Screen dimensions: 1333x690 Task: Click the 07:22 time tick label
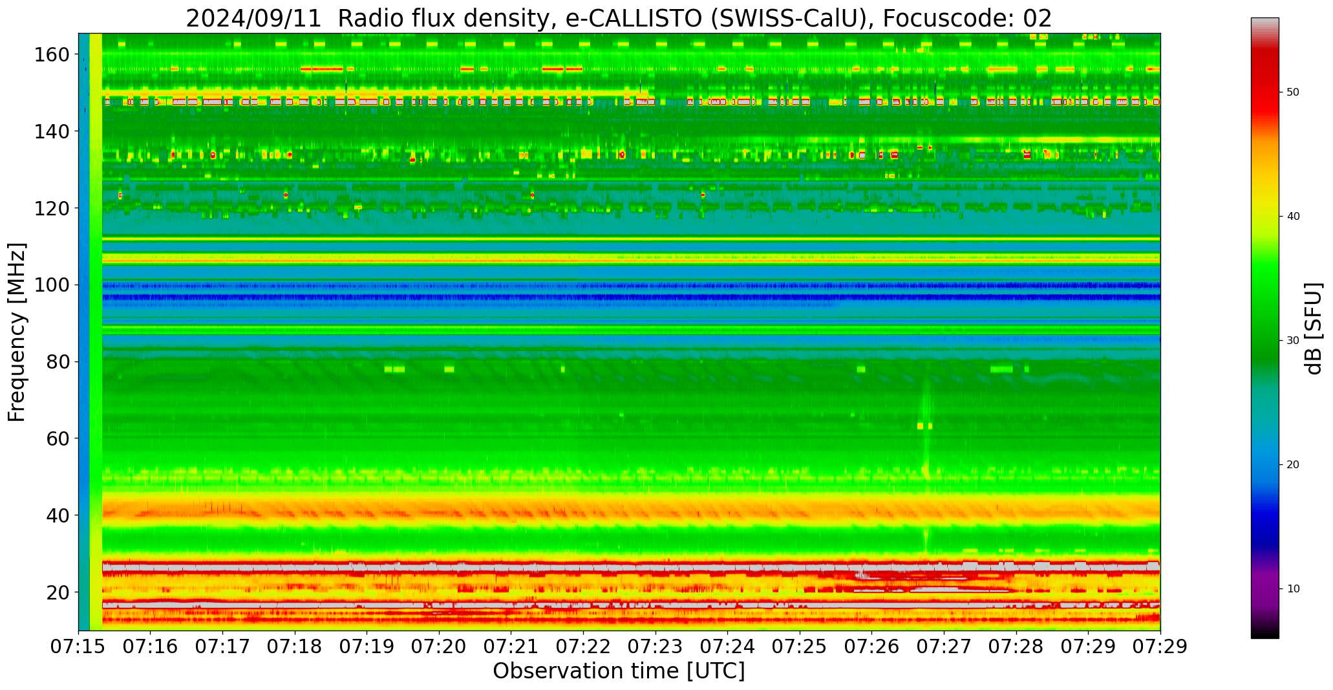click(x=584, y=646)
